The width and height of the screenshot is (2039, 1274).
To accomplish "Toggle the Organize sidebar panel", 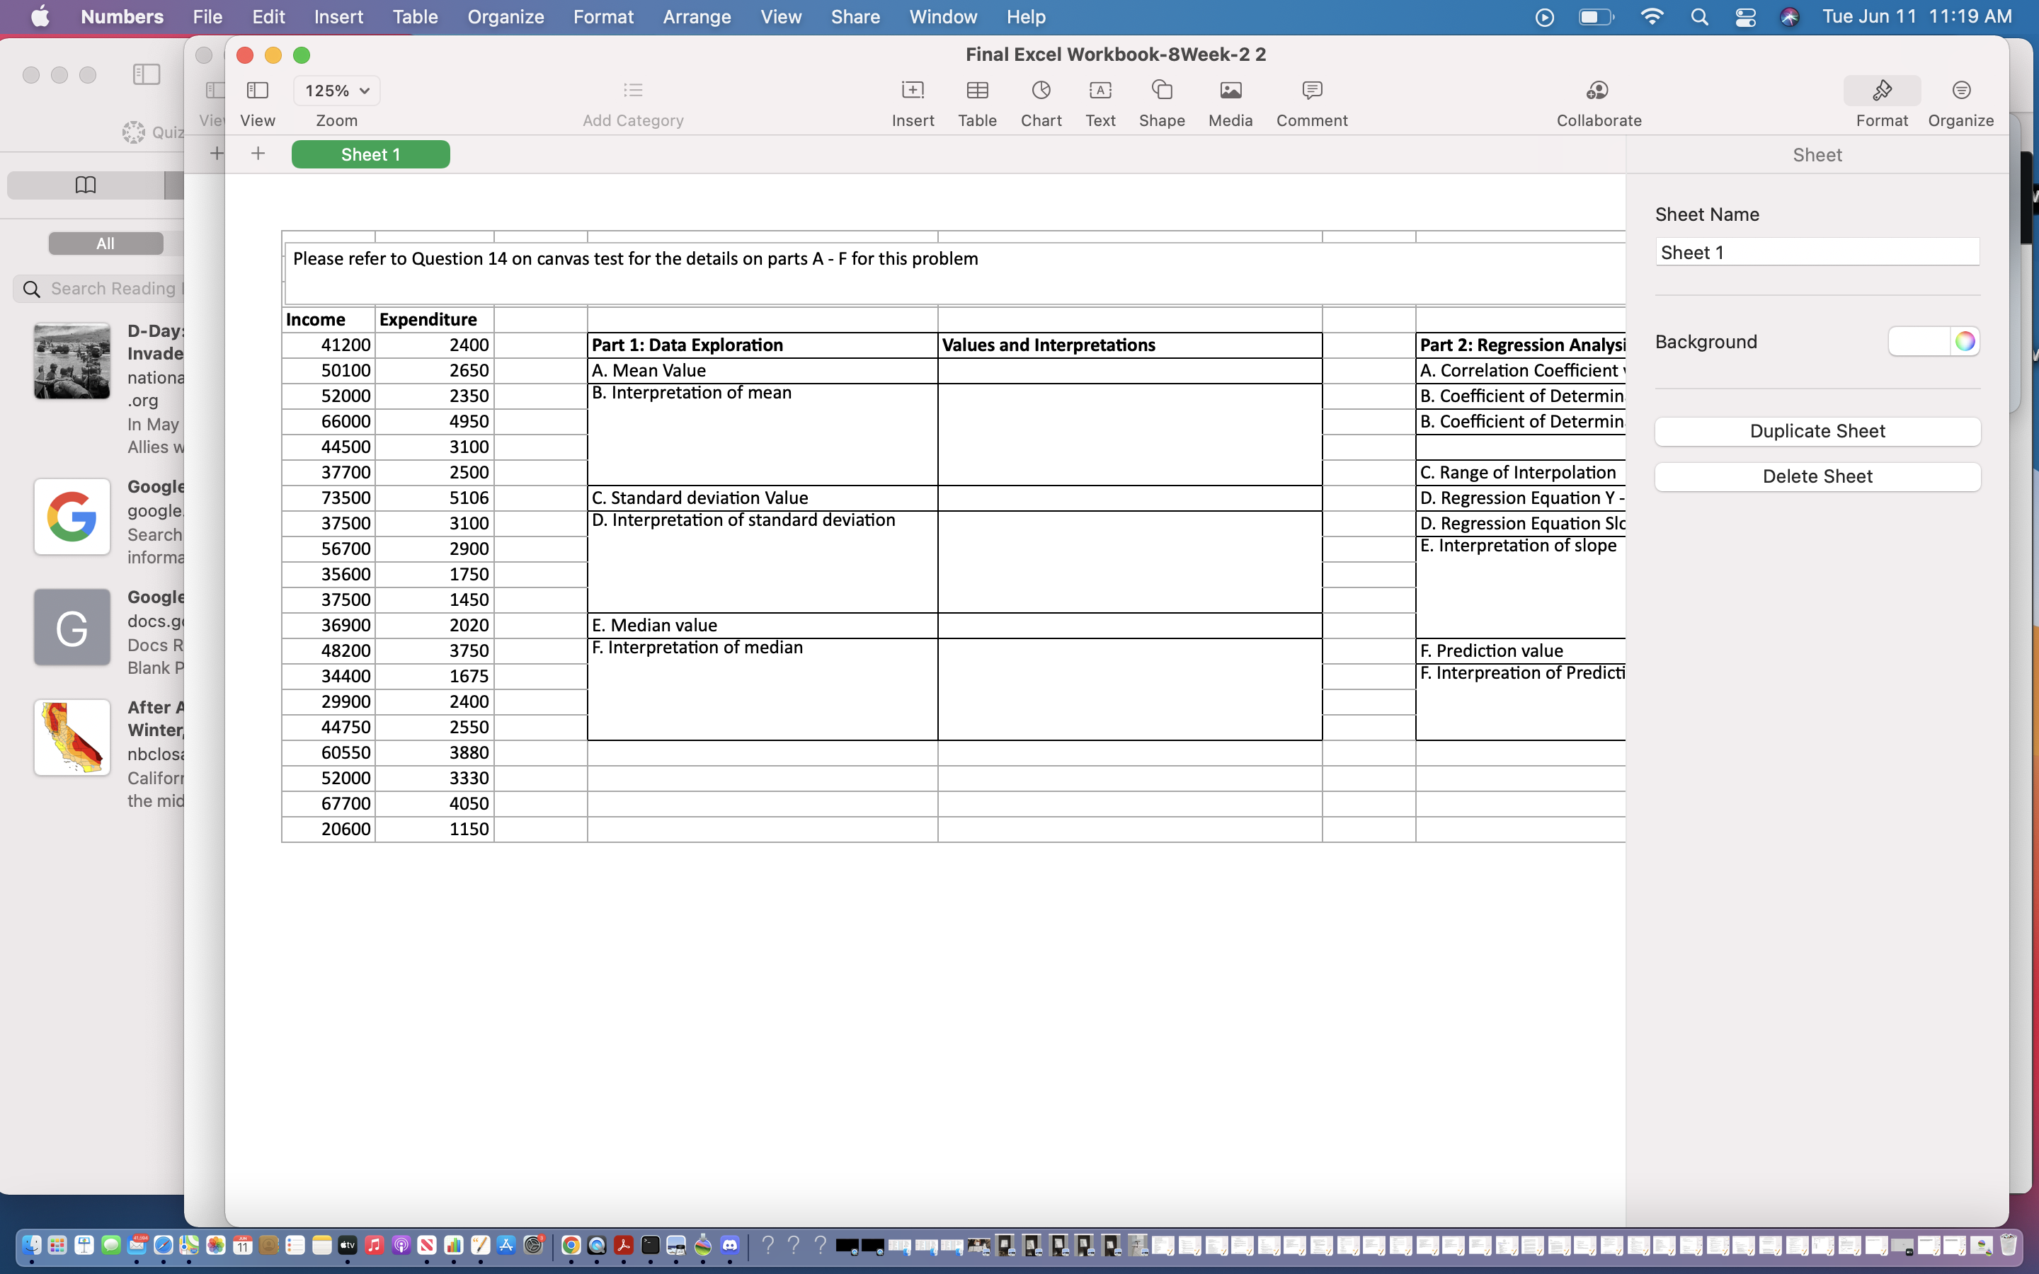I will (1960, 90).
